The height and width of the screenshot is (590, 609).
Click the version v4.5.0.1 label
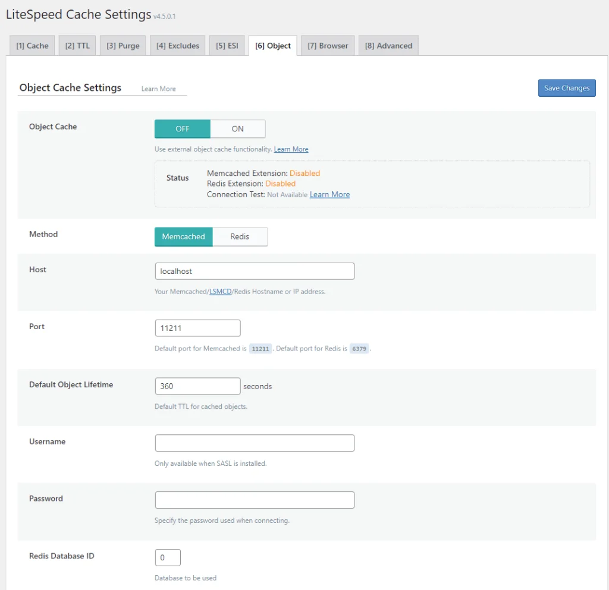tap(164, 16)
